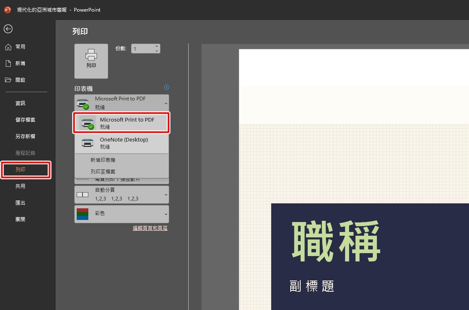Open the 自動分頁 collation dropdown
This screenshot has height=310, width=469.
[122, 195]
